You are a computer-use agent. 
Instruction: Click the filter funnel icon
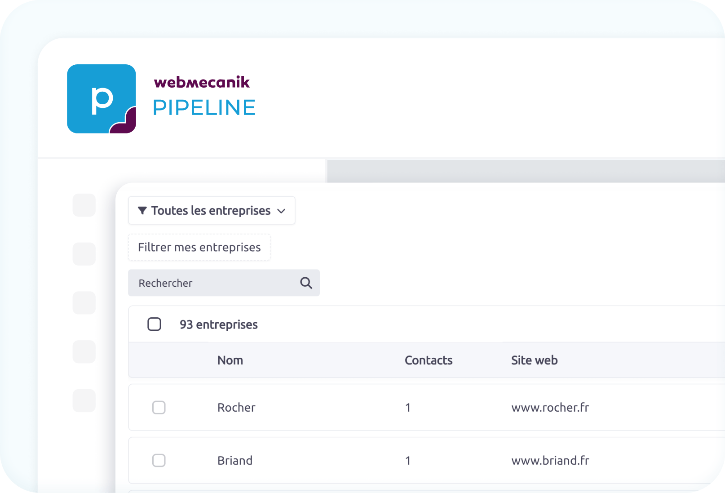(142, 210)
